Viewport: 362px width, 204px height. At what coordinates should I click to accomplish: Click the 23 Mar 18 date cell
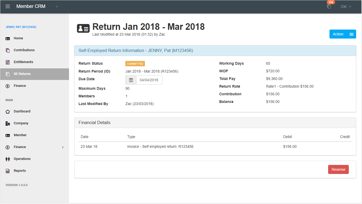89,146
